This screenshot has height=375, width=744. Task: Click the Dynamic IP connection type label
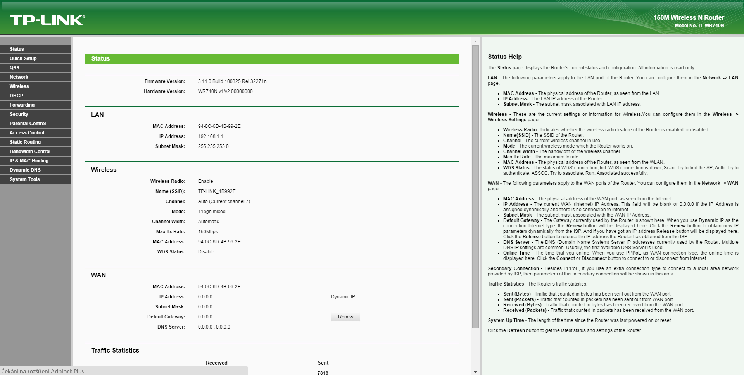[343, 297]
